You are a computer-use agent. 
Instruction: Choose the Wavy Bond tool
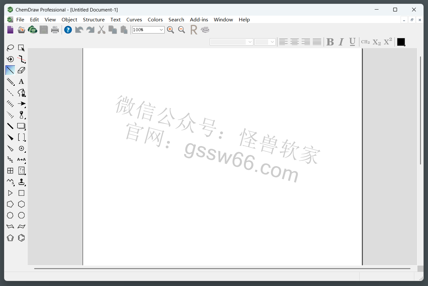tap(10, 159)
